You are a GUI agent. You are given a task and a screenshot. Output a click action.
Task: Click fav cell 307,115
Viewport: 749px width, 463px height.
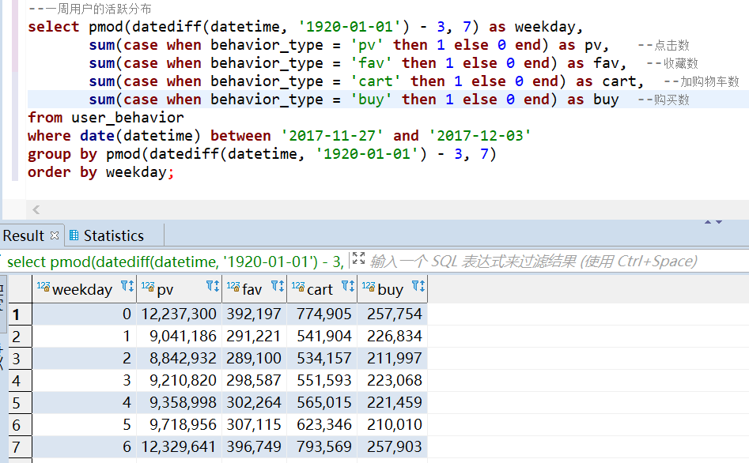tap(254, 424)
